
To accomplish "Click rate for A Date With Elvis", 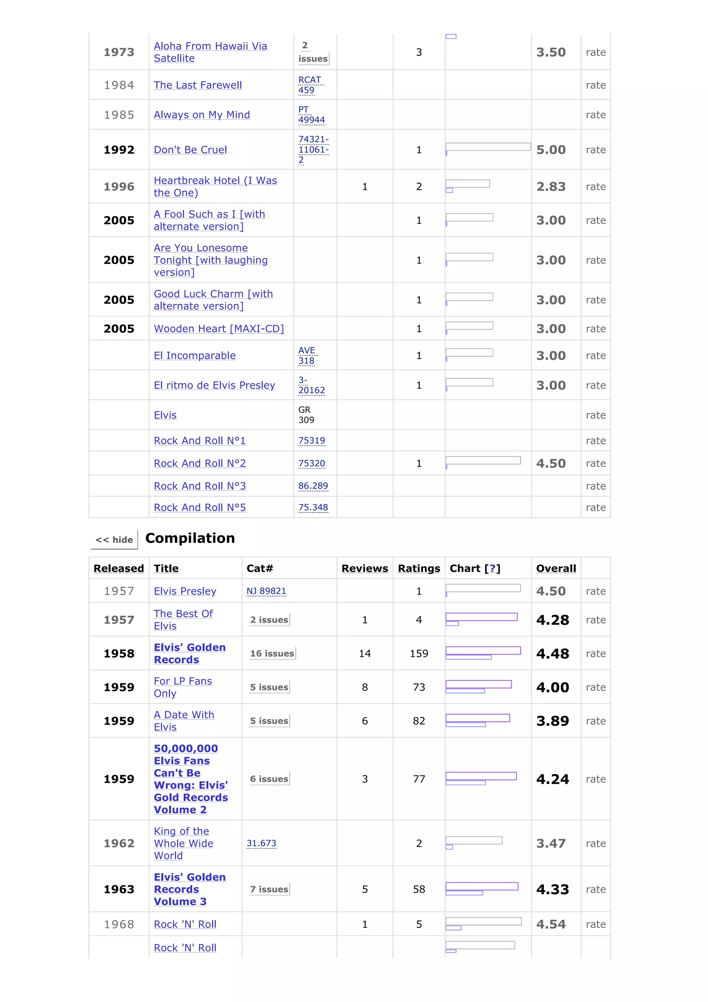I will pyautogui.click(x=595, y=721).
